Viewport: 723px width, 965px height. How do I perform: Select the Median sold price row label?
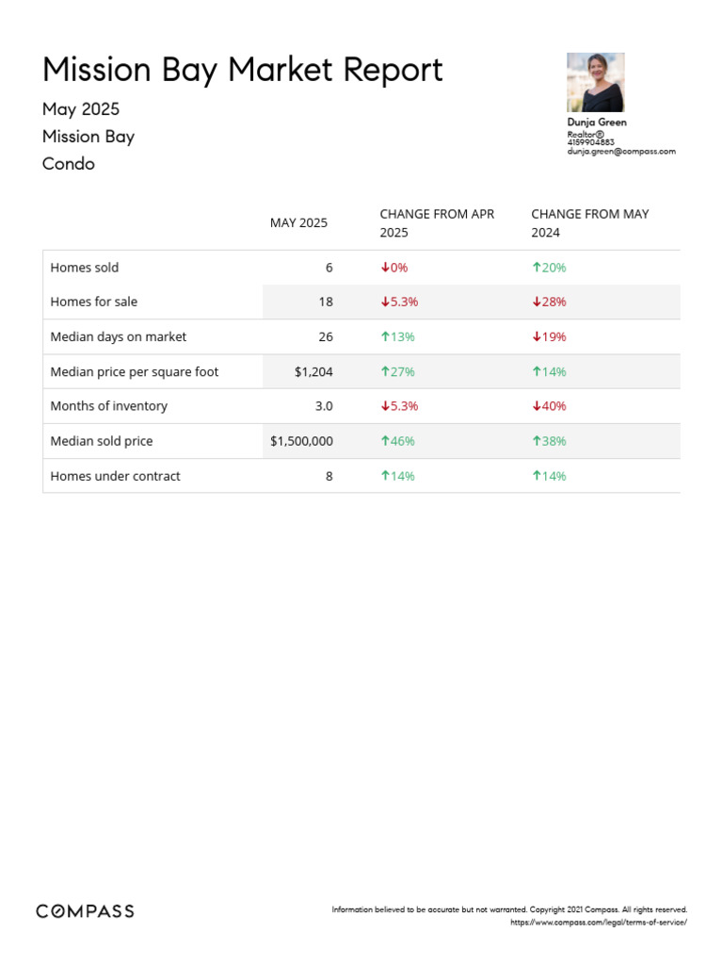(x=101, y=441)
